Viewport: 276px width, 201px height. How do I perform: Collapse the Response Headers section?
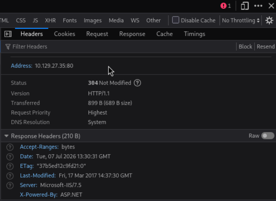pyautogui.click(x=6, y=136)
